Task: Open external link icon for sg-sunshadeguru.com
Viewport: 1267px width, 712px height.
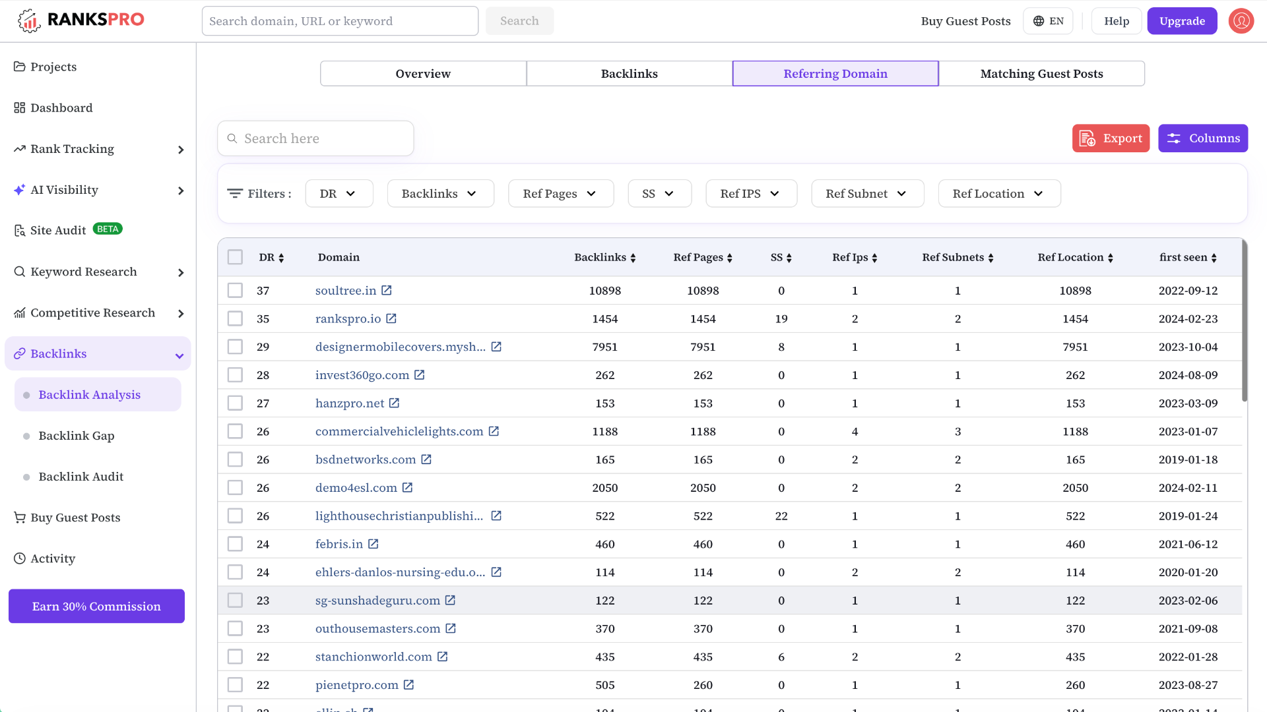Action: coord(450,600)
